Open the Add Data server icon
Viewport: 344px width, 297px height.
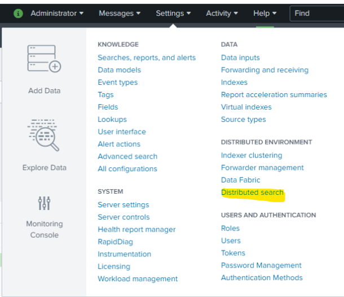click(x=44, y=59)
